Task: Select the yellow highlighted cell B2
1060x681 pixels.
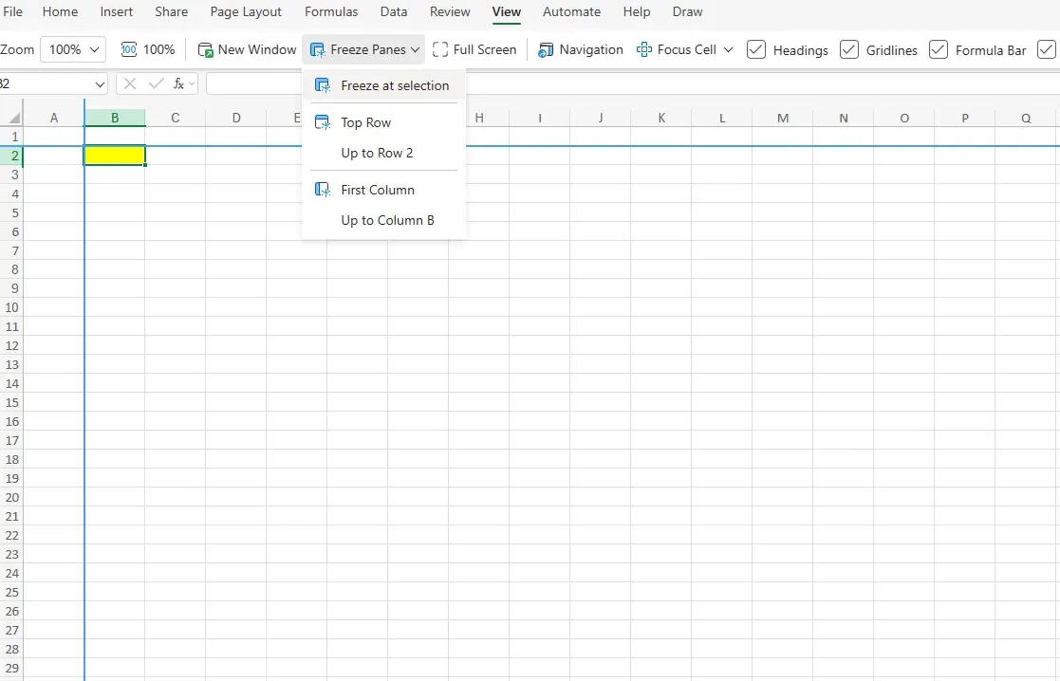Action: [x=114, y=156]
